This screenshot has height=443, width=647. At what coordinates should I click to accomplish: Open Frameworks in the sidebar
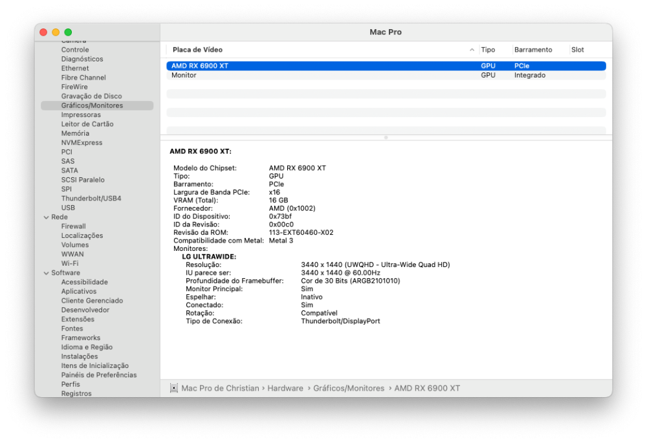tap(81, 338)
